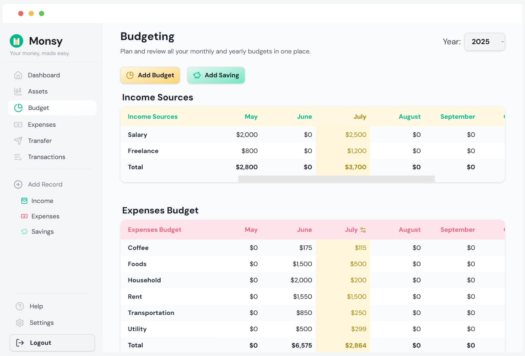Screen dimensions: 525x356
Task: Select the Transfer paper plane icon
Action: point(18,141)
